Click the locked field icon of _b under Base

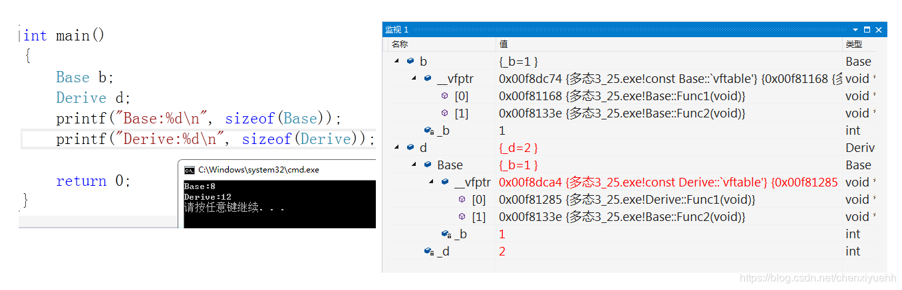(446, 234)
